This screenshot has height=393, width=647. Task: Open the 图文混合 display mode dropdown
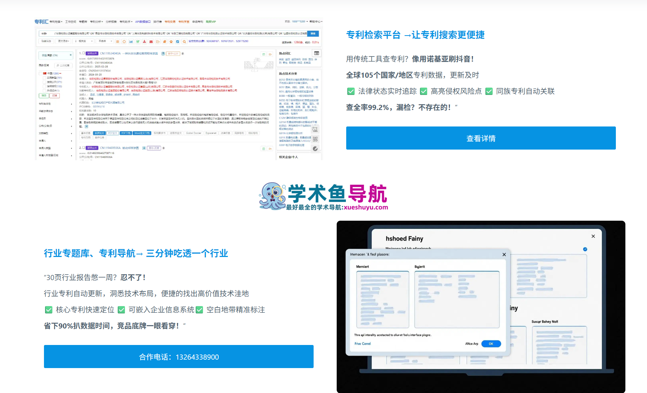(x=63, y=41)
